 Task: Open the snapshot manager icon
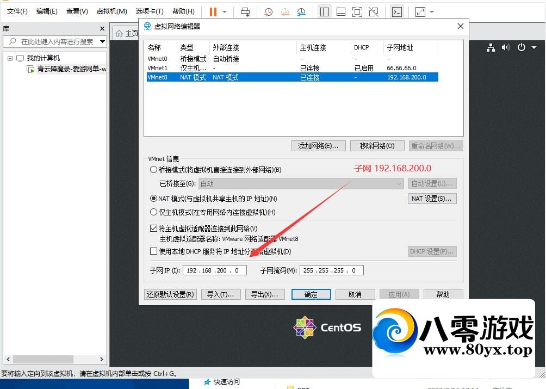301,12
